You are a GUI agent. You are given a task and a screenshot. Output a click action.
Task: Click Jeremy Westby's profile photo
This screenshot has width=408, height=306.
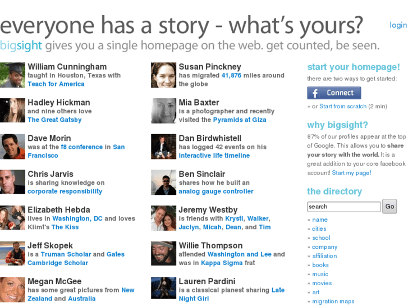point(164,218)
